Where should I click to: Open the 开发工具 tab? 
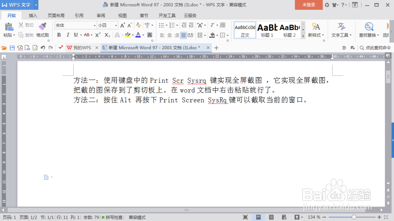coord(167,16)
